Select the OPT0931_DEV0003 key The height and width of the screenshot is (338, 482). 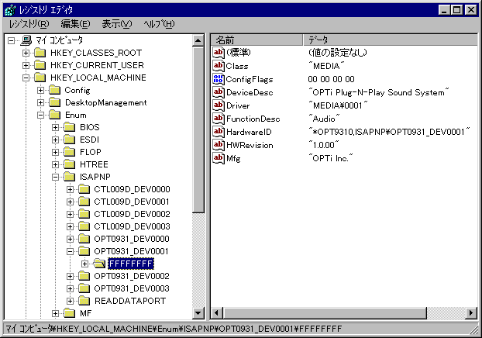point(132,288)
